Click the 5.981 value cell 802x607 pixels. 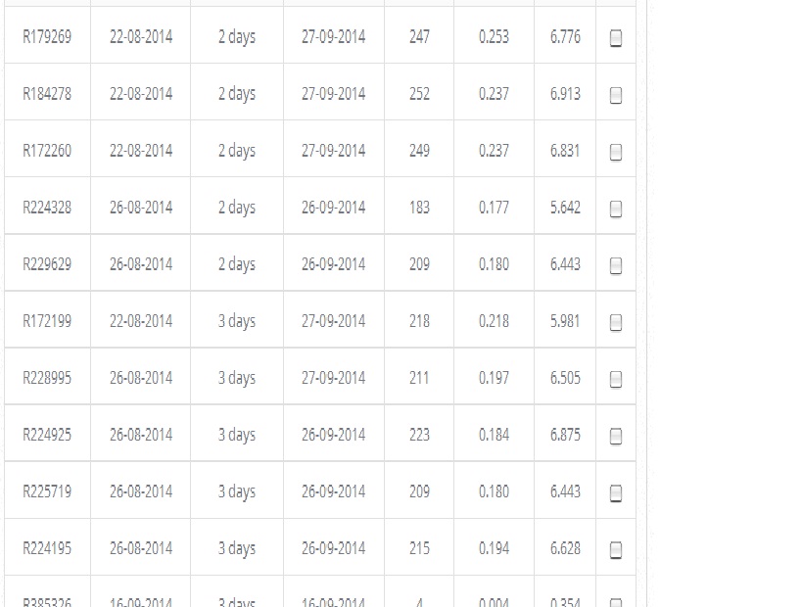pyautogui.click(x=565, y=321)
